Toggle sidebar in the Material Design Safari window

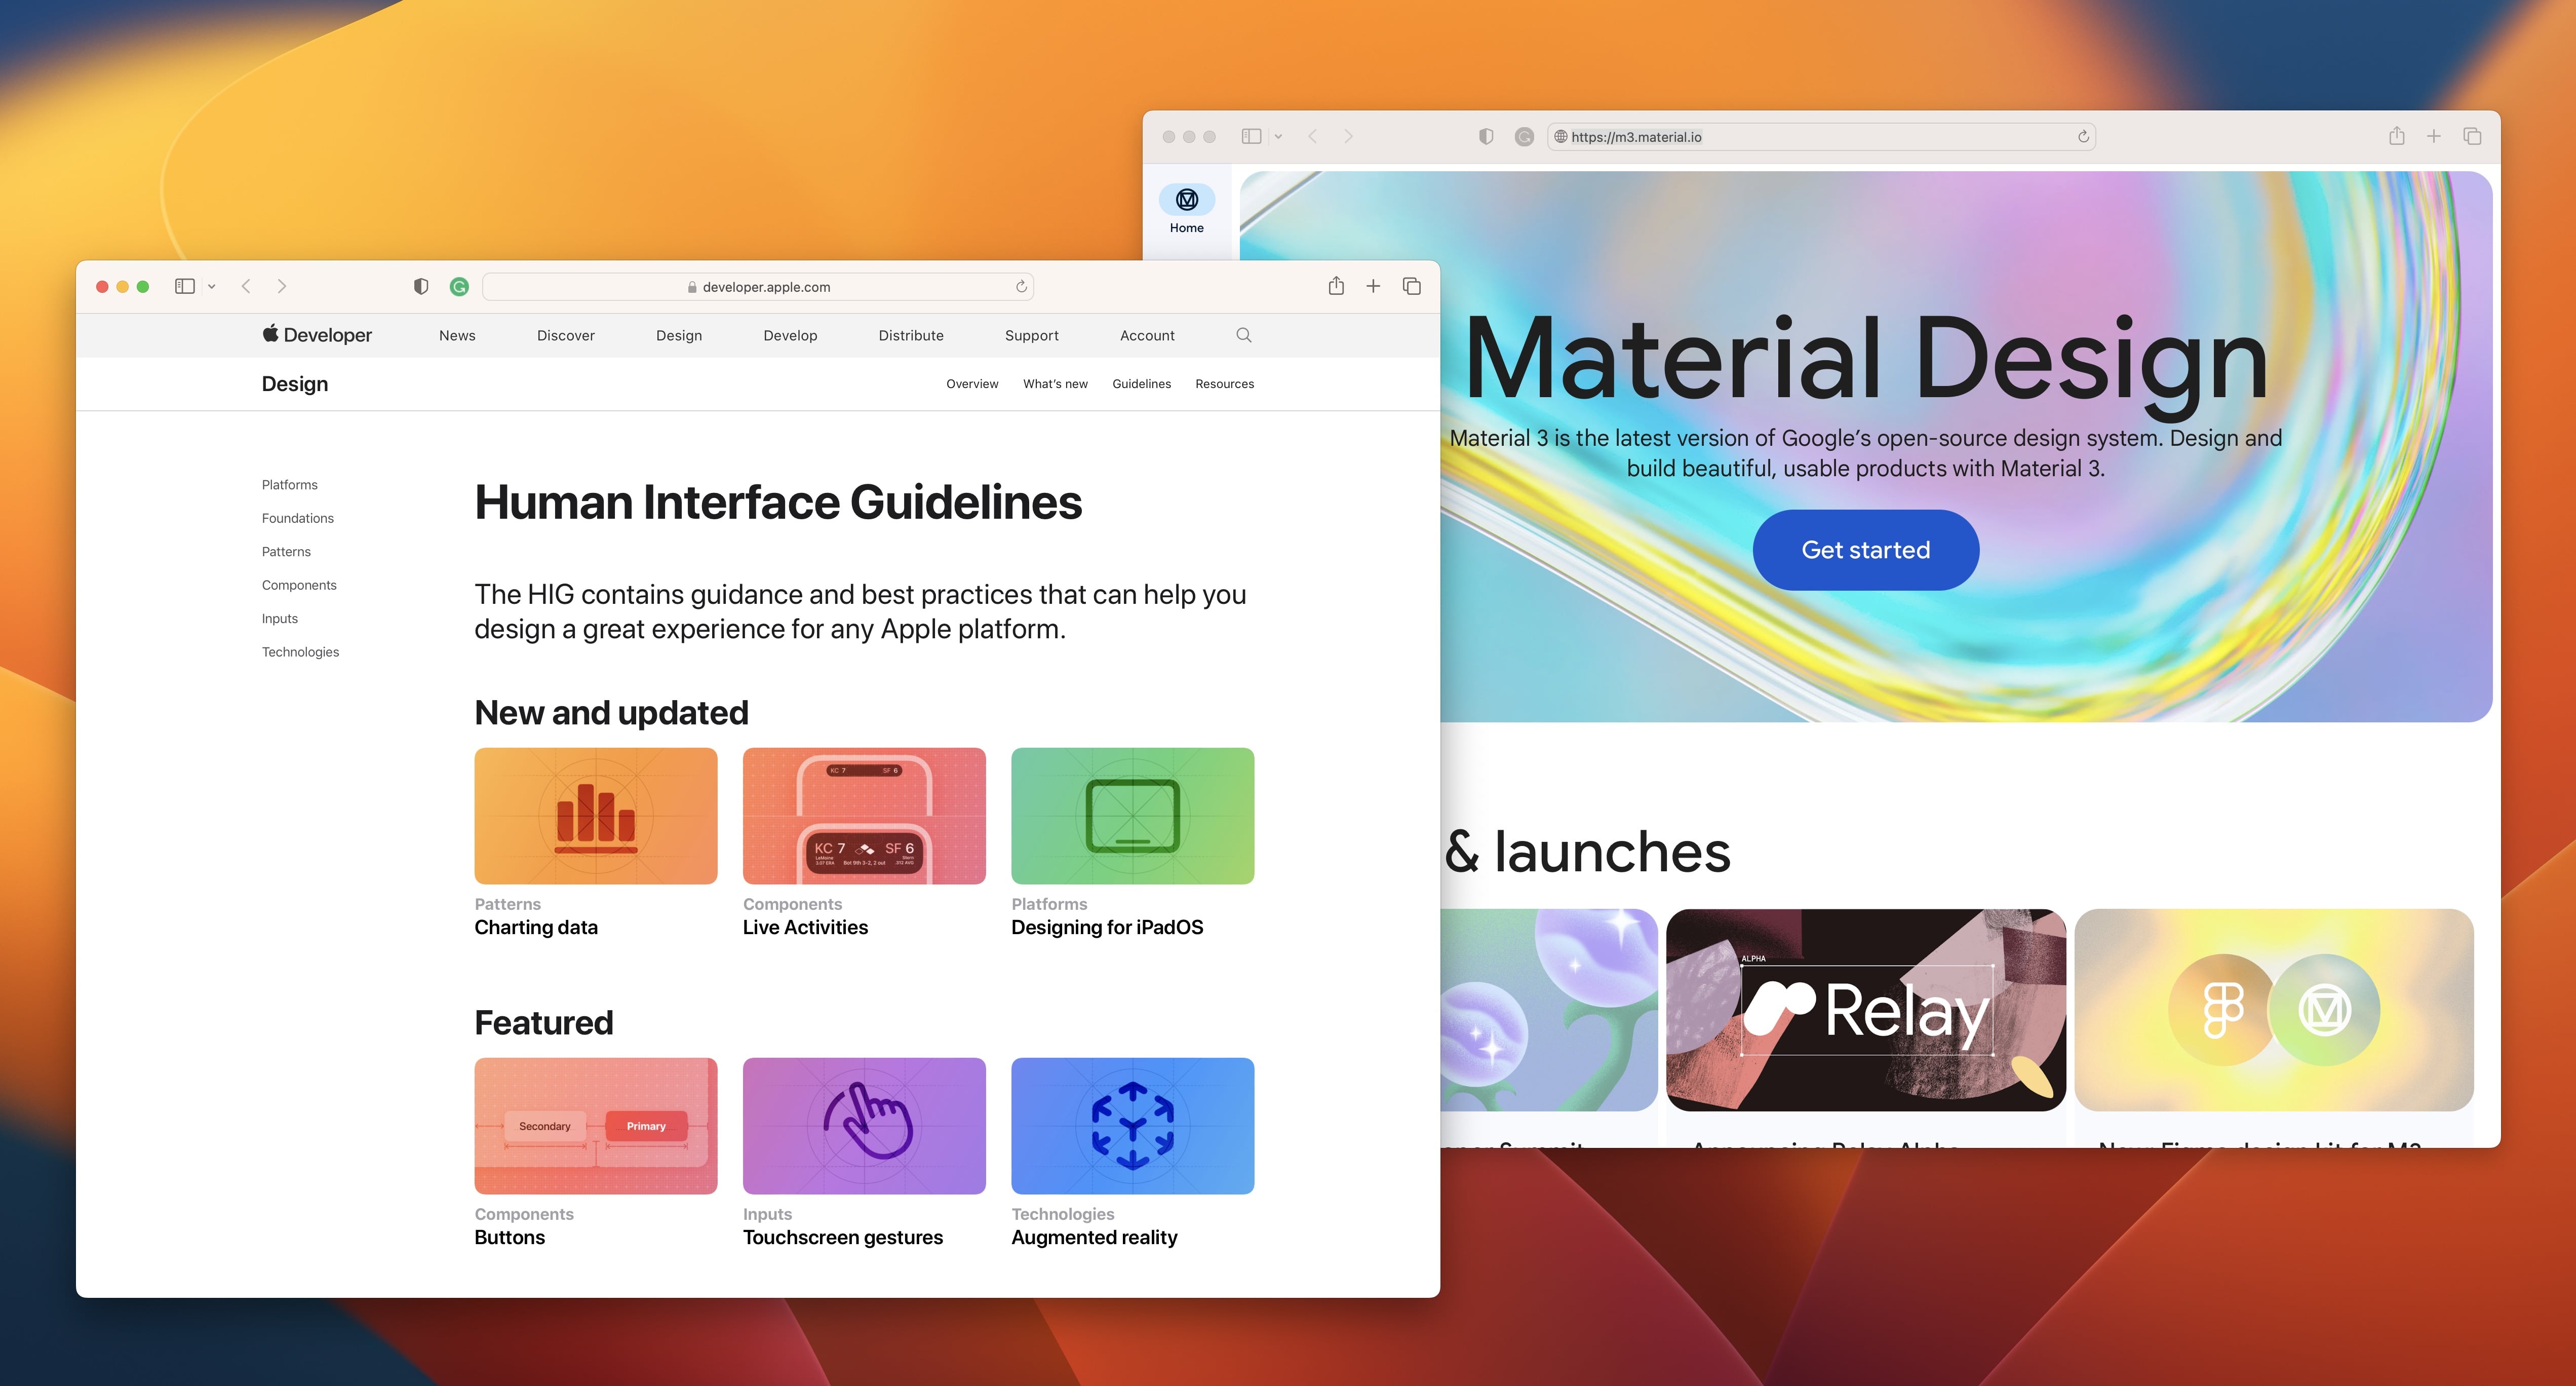point(1251,136)
